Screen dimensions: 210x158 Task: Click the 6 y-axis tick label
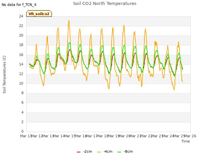[x=22, y=103]
